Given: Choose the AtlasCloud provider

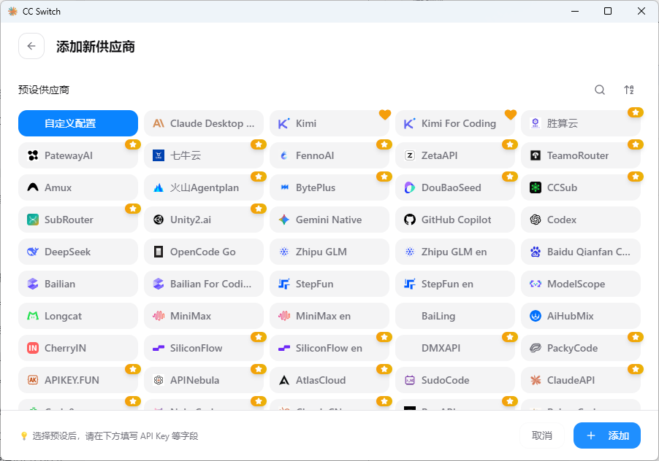Looking at the screenshot, I should (x=329, y=380).
